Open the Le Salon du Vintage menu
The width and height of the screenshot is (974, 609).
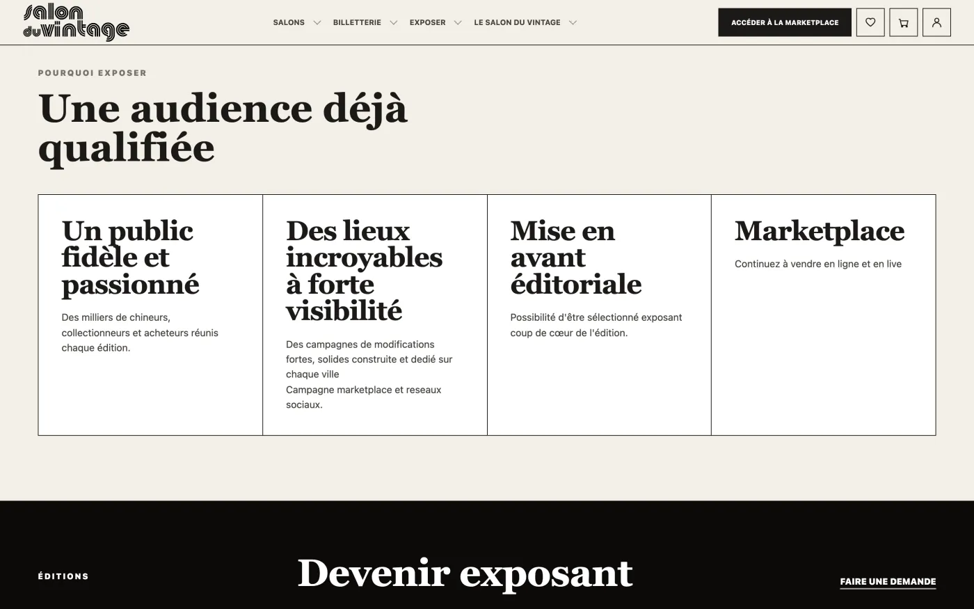(517, 22)
